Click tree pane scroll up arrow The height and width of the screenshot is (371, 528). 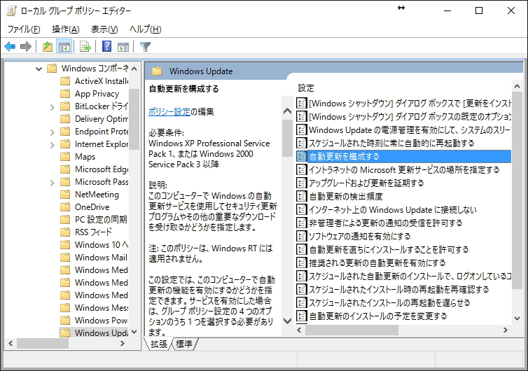[x=134, y=69]
